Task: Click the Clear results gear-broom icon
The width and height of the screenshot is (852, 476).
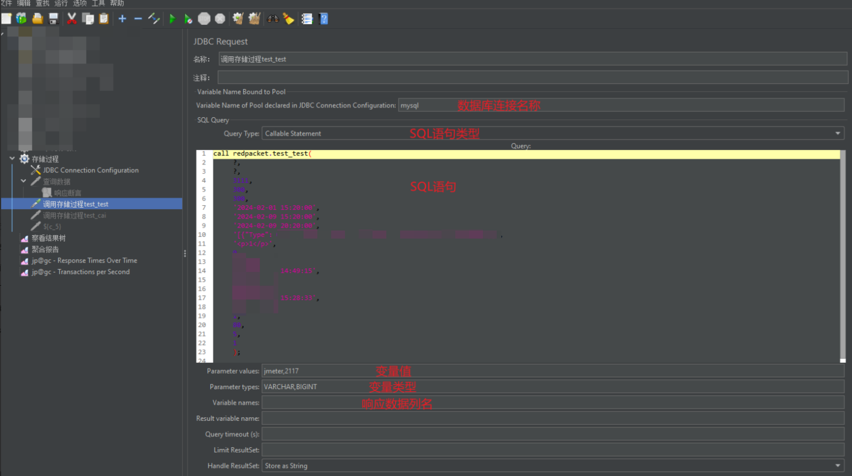Action: point(238,19)
